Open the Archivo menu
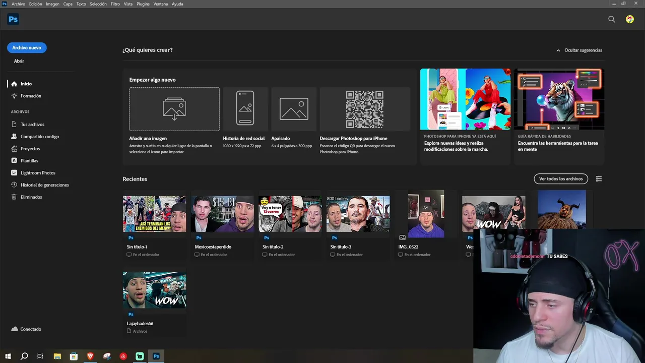 [18, 4]
